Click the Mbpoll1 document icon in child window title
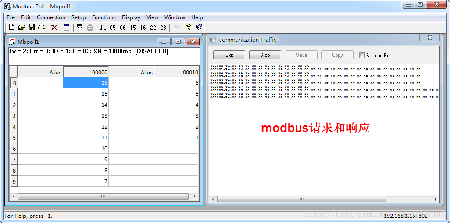 [12, 42]
